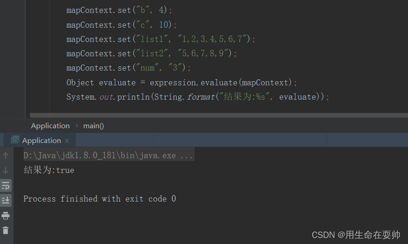This screenshot has width=408, height=244.
Task: Click the Application breadcrumb
Action: (x=50, y=126)
